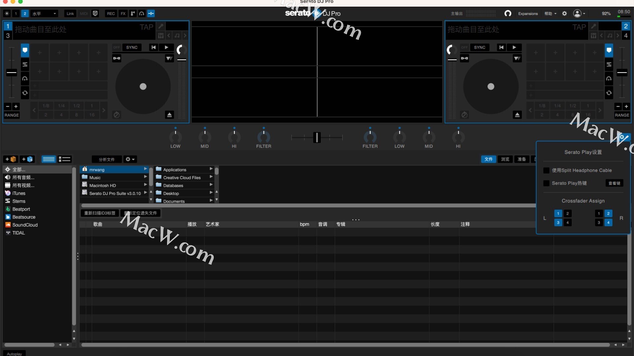Toggle Link button
Image resolution: width=634 pixels, height=356 pixels.
pyautogui.click(x=70, y=14)
